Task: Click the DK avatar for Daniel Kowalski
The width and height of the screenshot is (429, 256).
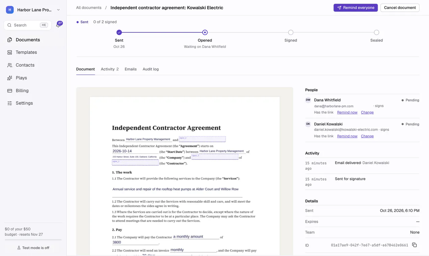Action: pos(308,124)
